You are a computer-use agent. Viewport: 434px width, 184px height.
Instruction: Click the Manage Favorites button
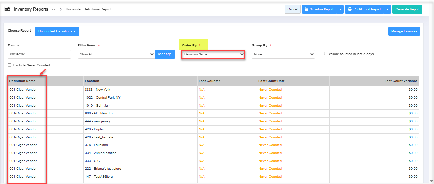[x=404, y=31]
